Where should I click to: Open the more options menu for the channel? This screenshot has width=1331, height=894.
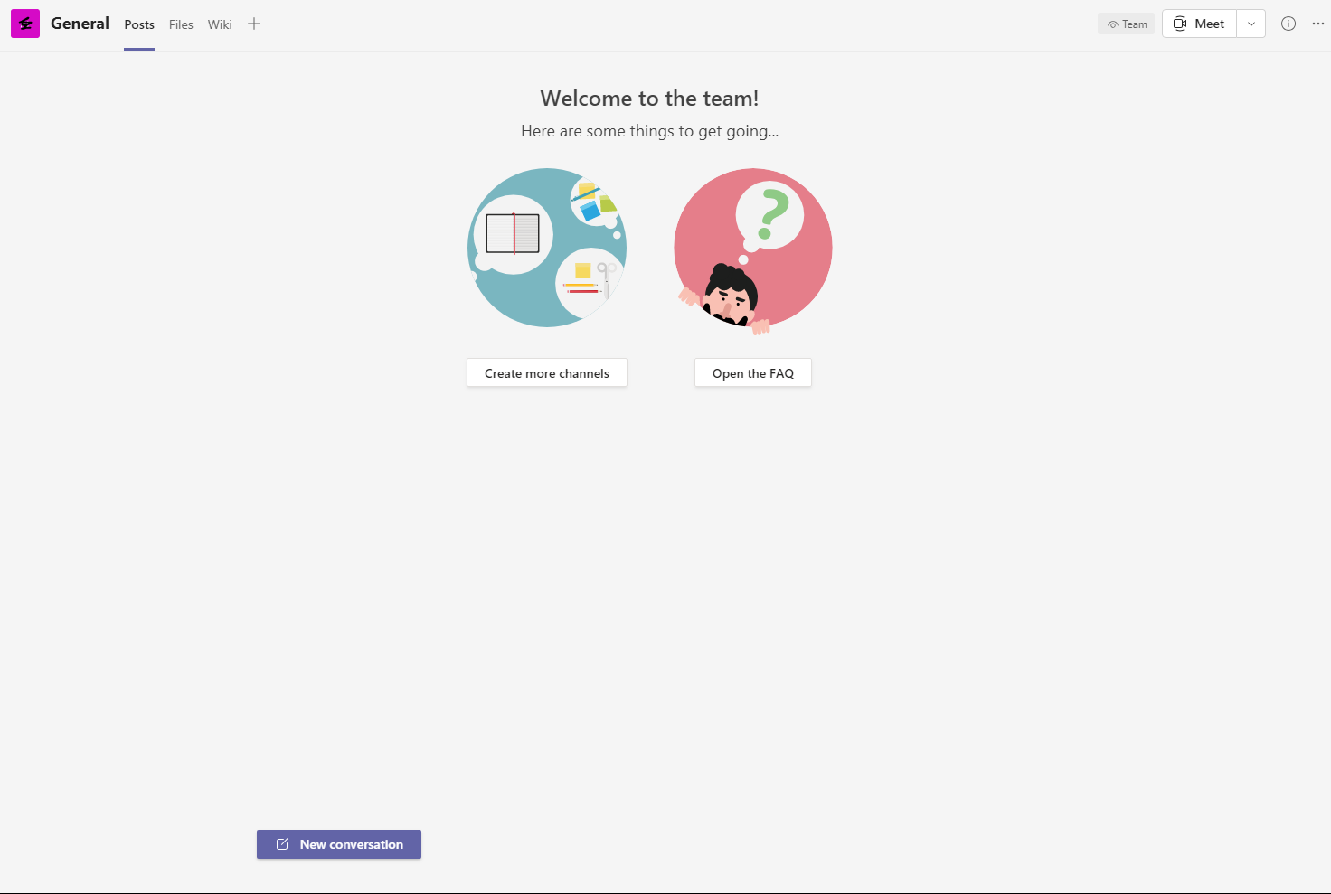(x=1317, y=24)
